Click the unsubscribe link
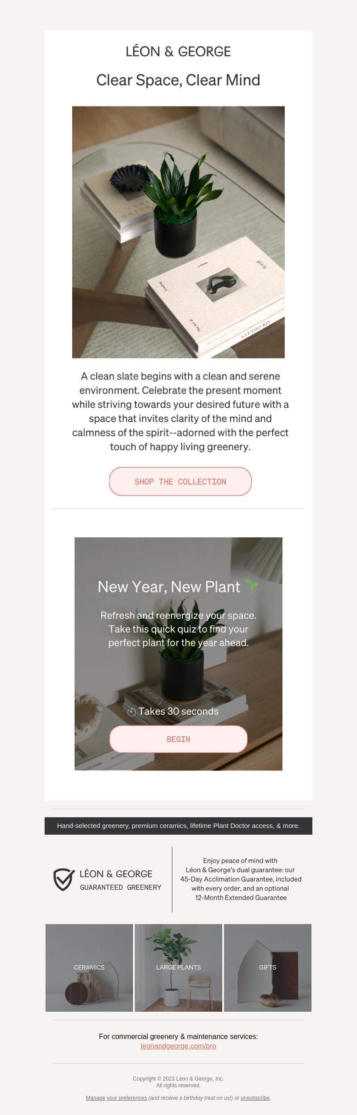This screenshot has width=357, height=1115. (255, 1098)
